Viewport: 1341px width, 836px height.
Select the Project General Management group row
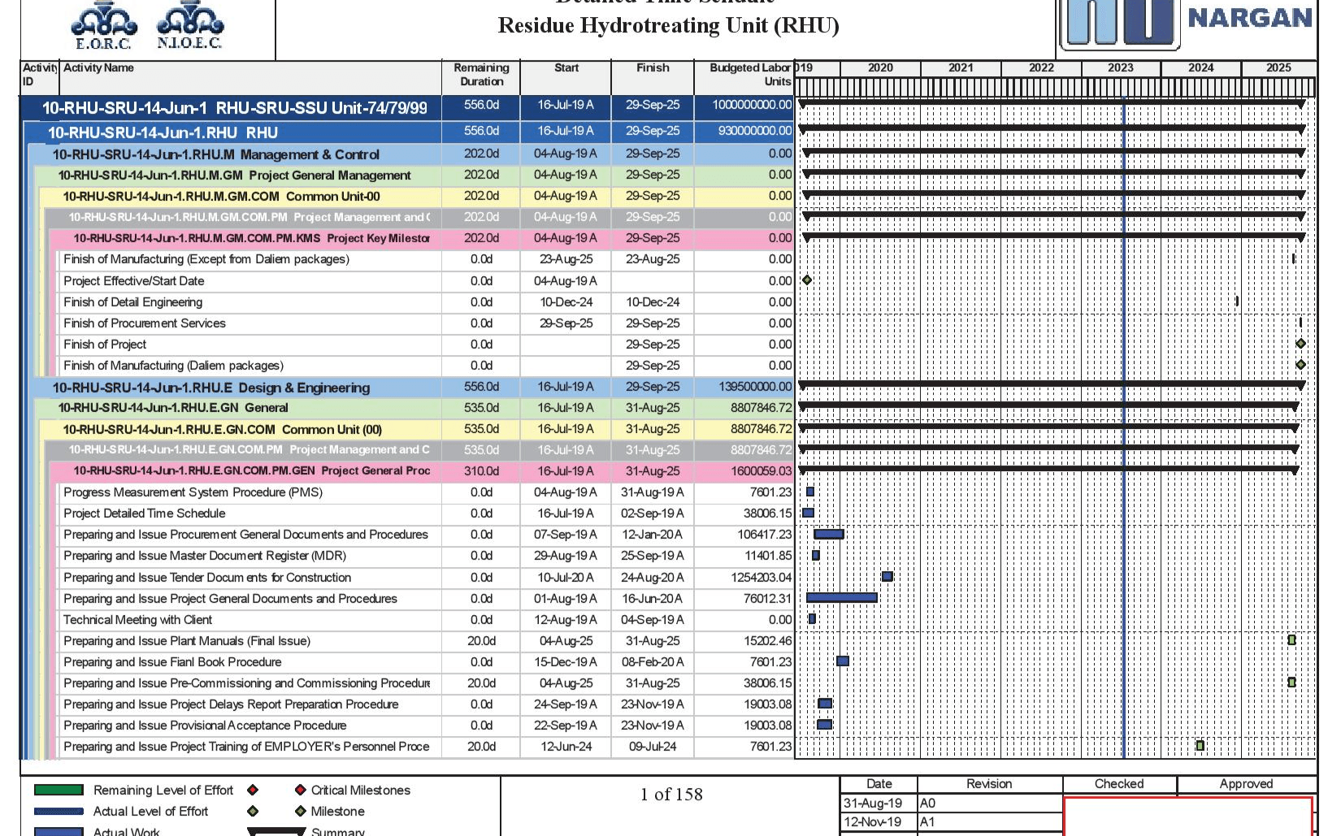tap(414, 175)
